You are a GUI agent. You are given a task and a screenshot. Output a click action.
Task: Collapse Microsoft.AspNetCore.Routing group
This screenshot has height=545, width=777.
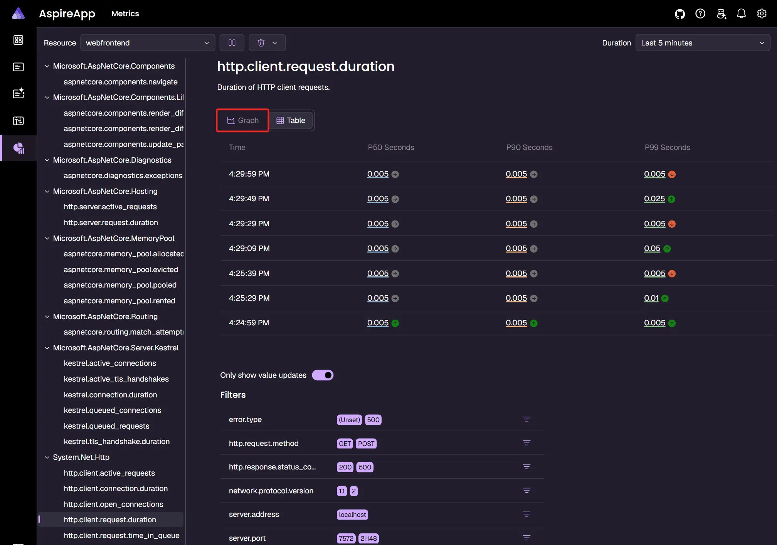point(47,316)
